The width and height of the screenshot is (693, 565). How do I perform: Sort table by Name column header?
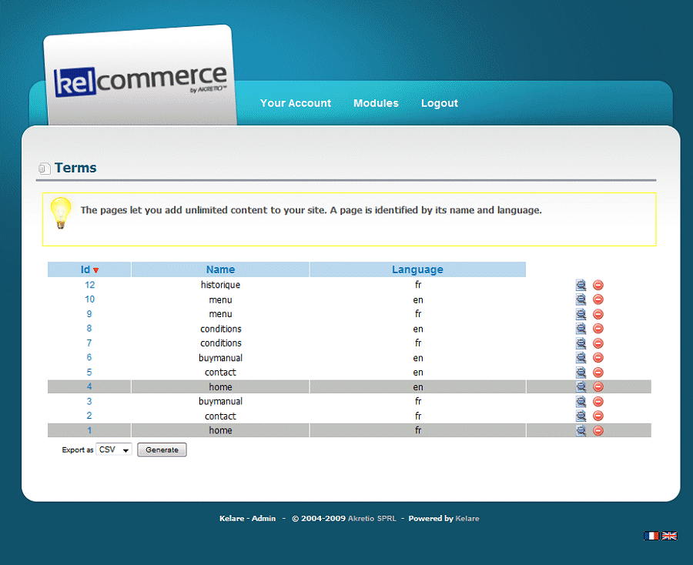point(220,269)
